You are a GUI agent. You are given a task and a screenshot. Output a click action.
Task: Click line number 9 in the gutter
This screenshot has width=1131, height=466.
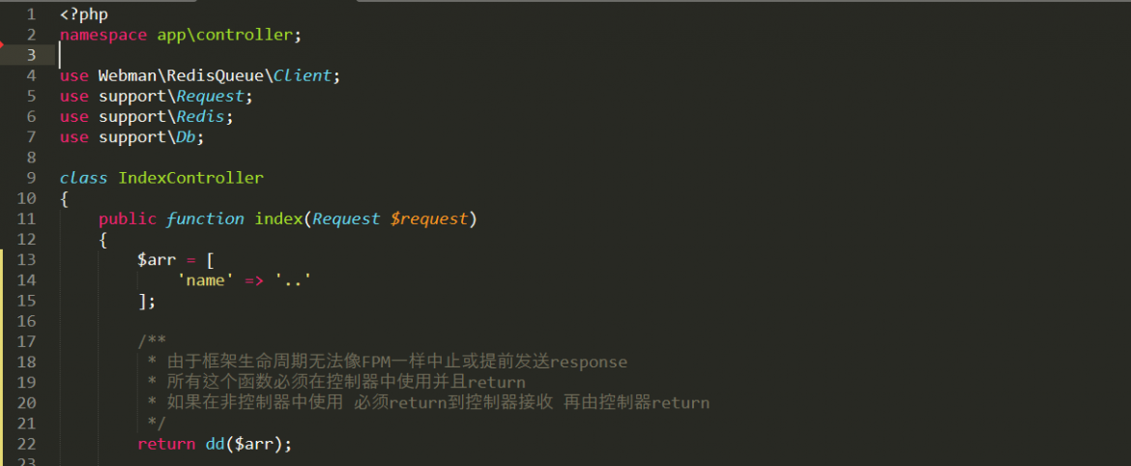pos(30,178)
